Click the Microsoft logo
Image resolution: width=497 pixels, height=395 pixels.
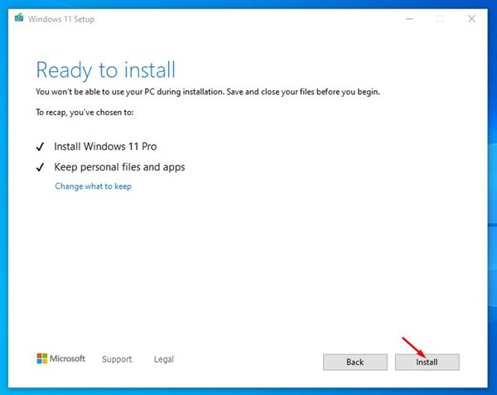point(60,359)
